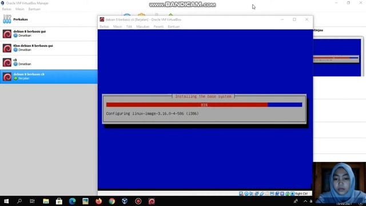Open the Tilik menu in the VM window

(129, 27)
